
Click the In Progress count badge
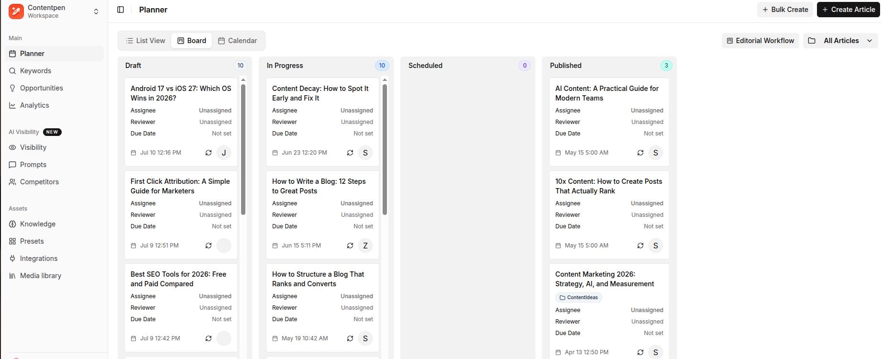tap(382, 66)
